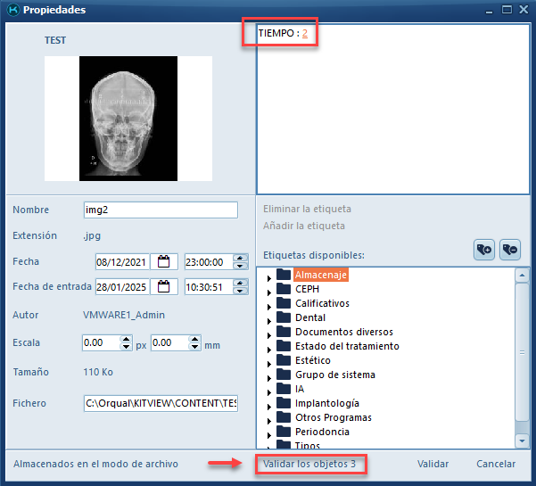Screen dimensions: 536x486
Task: Increase the Fecha time value
Action: [x=240, y=258]
